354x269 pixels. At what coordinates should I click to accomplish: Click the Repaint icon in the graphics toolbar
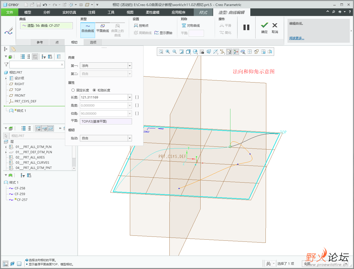[x=181, y=52]
